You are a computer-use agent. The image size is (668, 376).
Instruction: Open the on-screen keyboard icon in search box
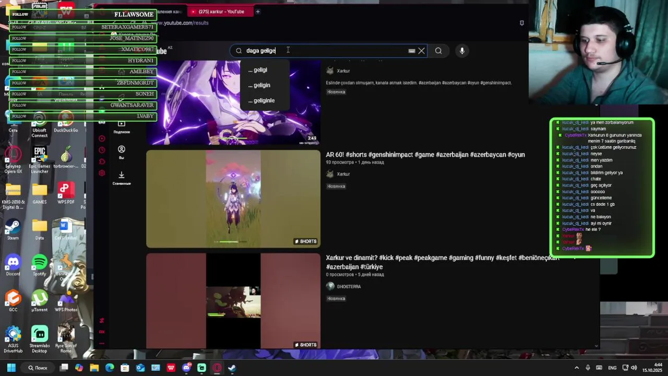[x=412, y=51]
